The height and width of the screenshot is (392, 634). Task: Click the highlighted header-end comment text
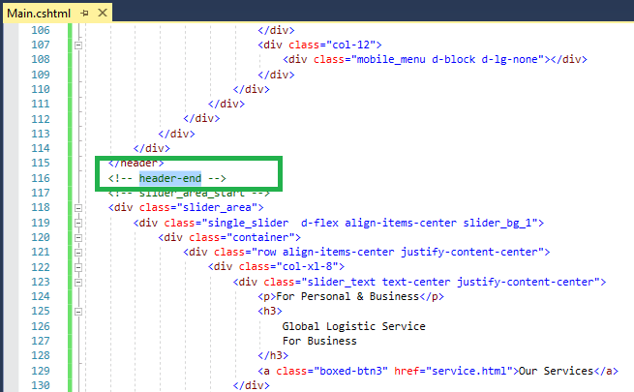169,178
